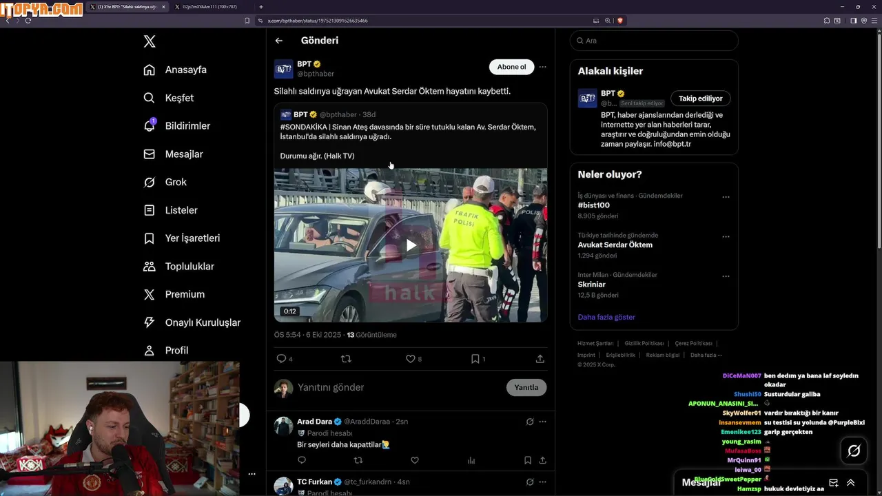Open Gizlilik Politikası footer link
Viewport: 882px width, 496px height.
(644, 343)
